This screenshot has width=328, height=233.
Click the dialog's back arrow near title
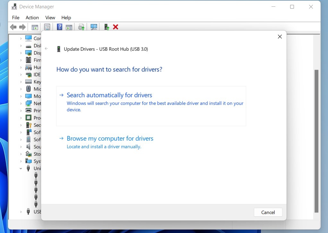tap(47, 48)
